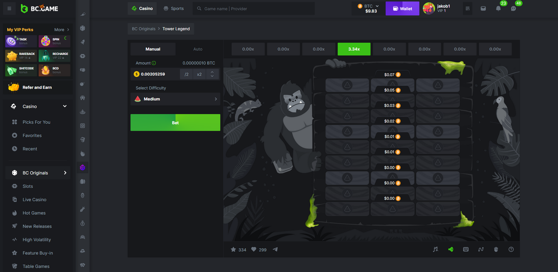The height and width of the screenshot is (272, 558).
Task: Open the inbox mail icon
Action: tap(483, 8)
